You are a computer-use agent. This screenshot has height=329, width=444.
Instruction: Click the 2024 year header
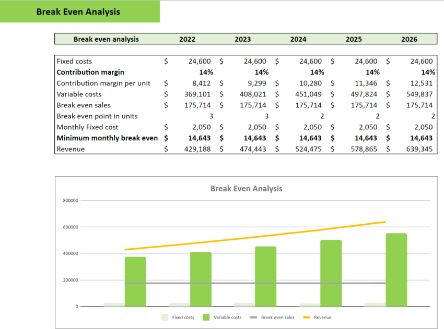click(298, 39)
